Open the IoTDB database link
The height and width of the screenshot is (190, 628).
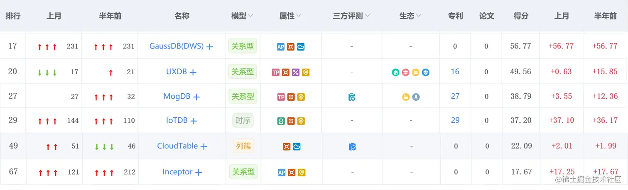(177, 120)
